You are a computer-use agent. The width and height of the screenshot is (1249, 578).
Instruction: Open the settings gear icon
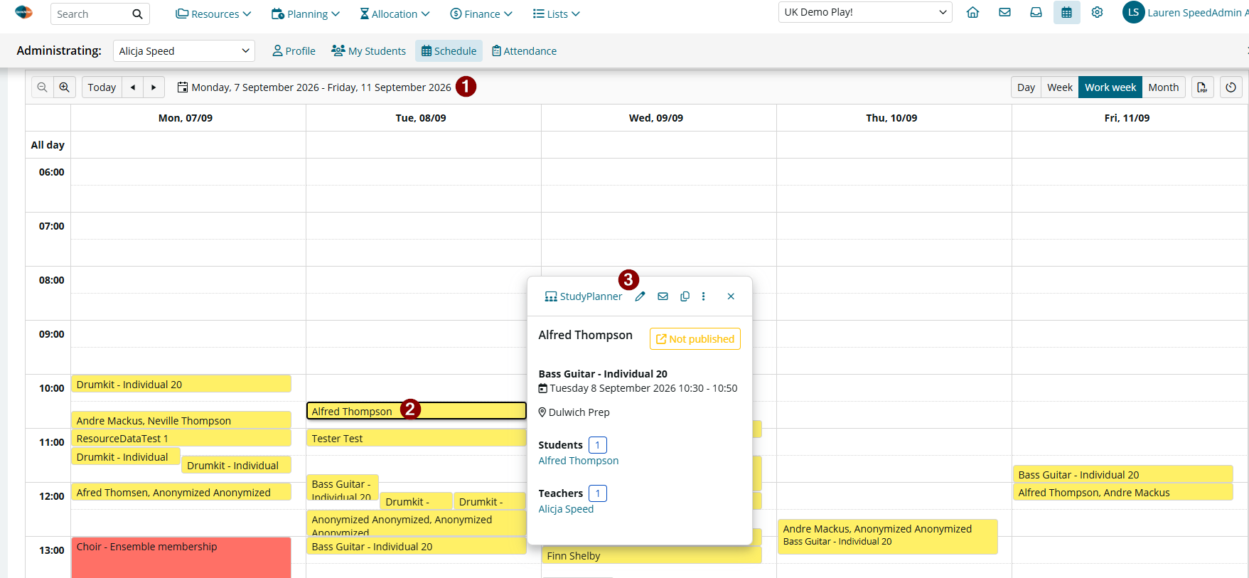pos(1097,12)
